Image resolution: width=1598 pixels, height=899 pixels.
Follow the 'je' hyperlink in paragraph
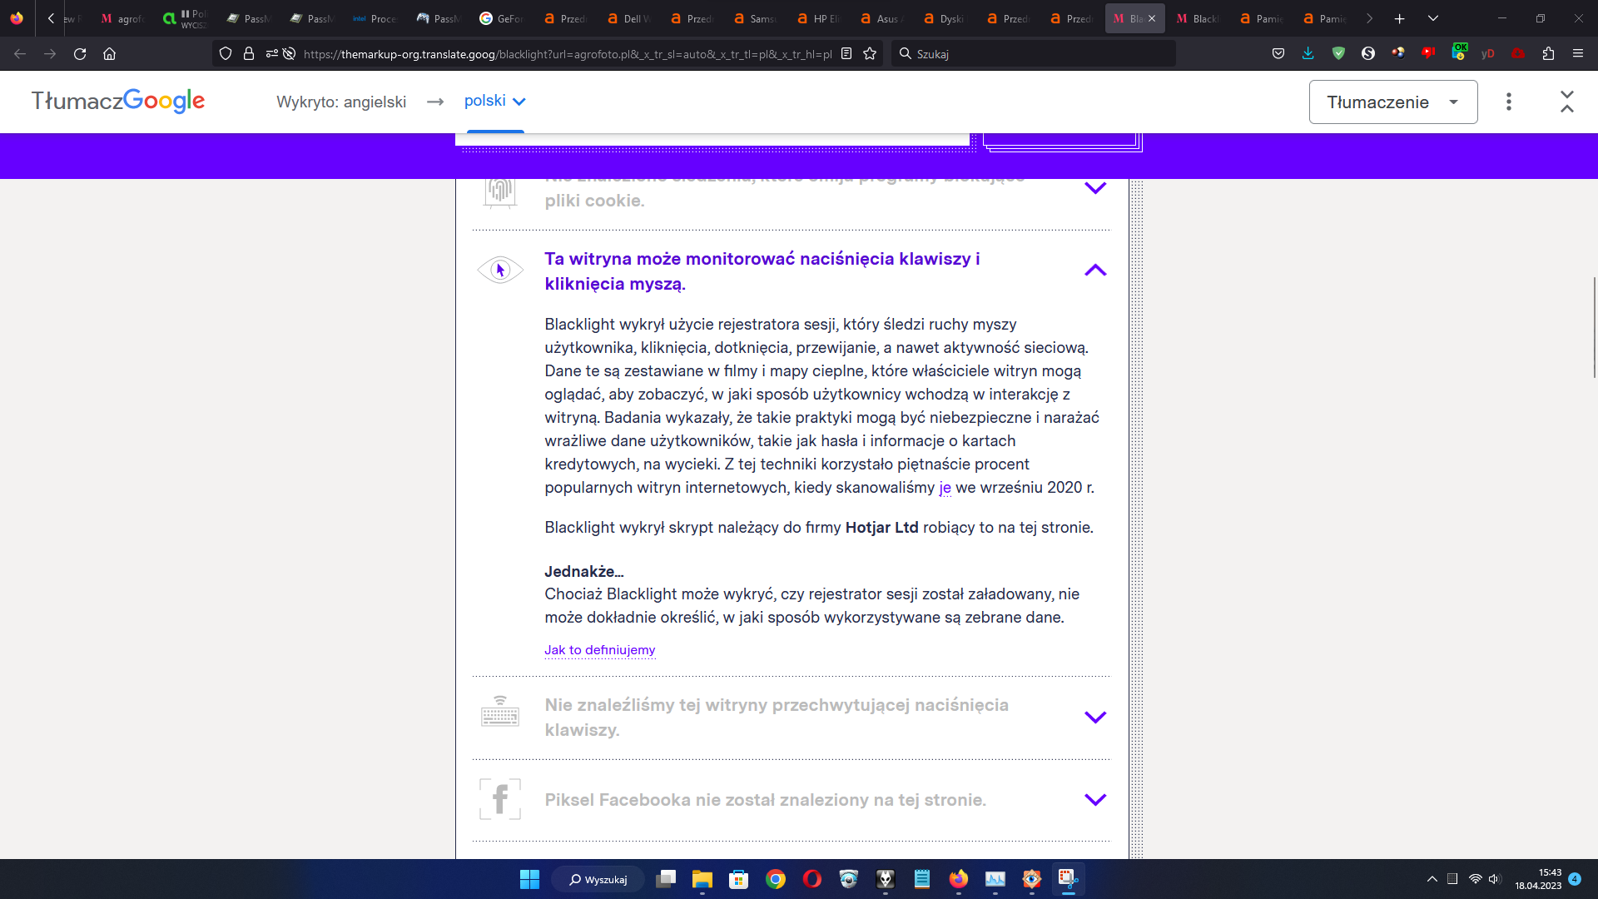945,488
